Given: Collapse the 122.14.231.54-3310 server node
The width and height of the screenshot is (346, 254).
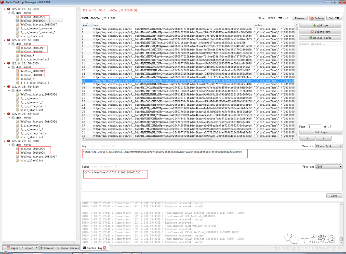Looking at the screenshot, I should click(4, 87).
